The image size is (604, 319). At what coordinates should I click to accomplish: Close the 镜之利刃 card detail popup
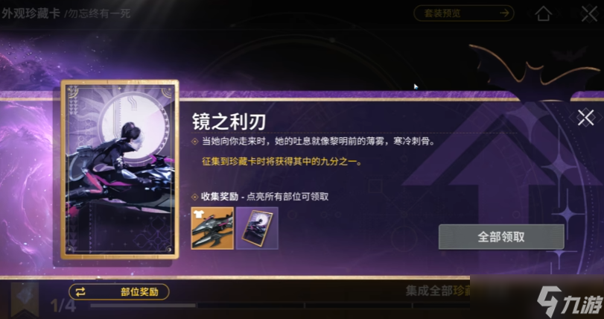click(585, 118)
